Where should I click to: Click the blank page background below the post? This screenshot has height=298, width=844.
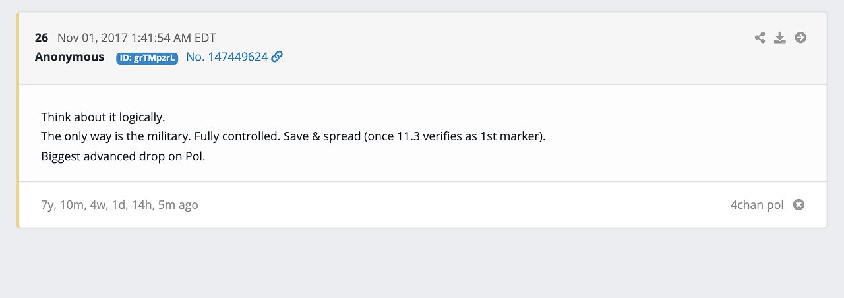pos(422,264)
